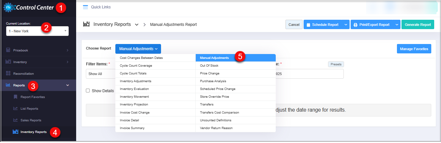Viewport: 441px width, 143px height.
Task: Select Vendor Return Reason report
Action: [x=216, y=128]
